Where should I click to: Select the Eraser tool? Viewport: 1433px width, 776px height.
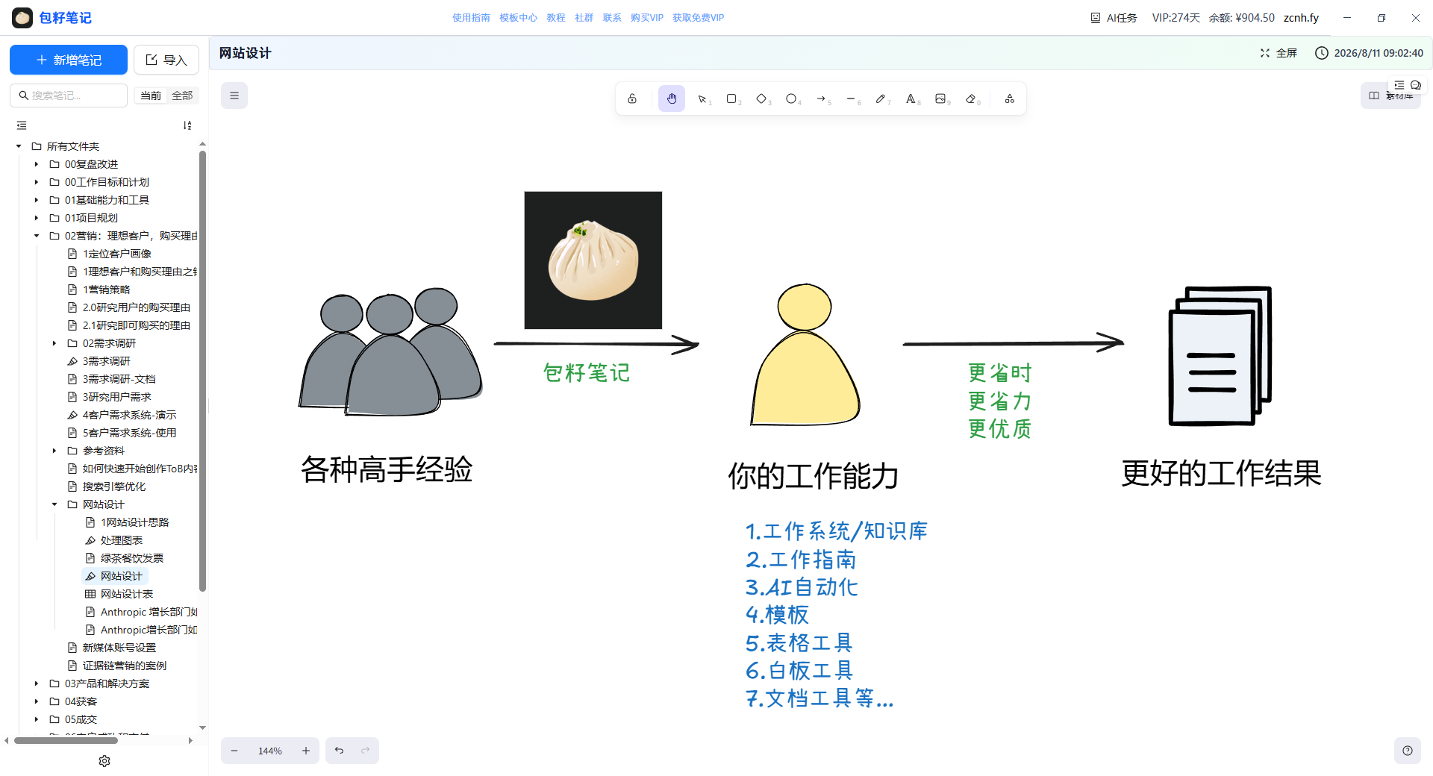click(971, 98)
